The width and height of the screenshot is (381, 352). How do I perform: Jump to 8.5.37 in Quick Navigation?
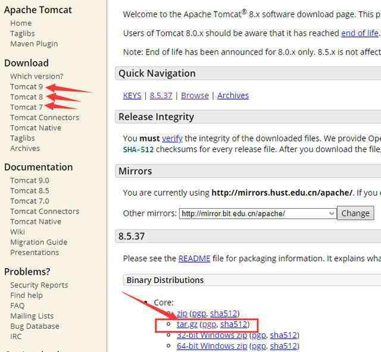161,95
